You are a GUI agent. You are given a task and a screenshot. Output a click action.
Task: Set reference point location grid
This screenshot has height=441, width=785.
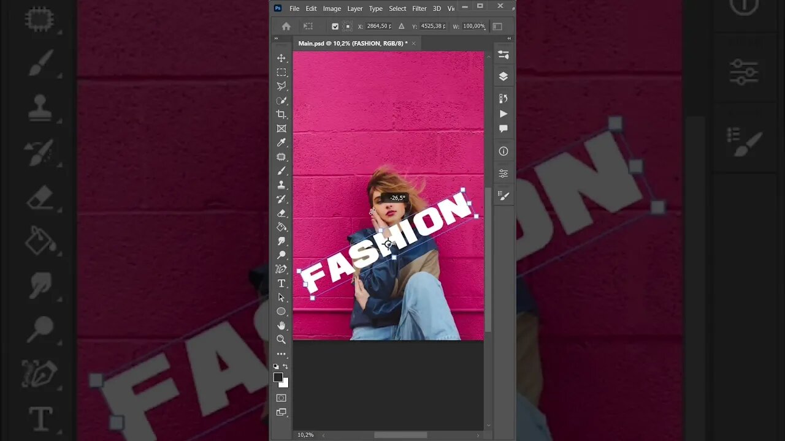[x=348, y=26]
